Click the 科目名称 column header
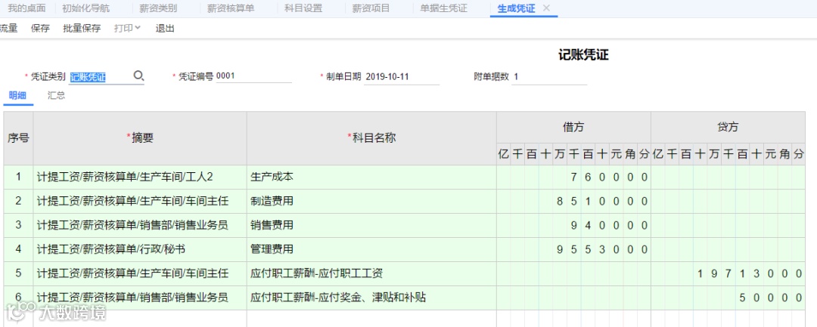 [371, 137]
